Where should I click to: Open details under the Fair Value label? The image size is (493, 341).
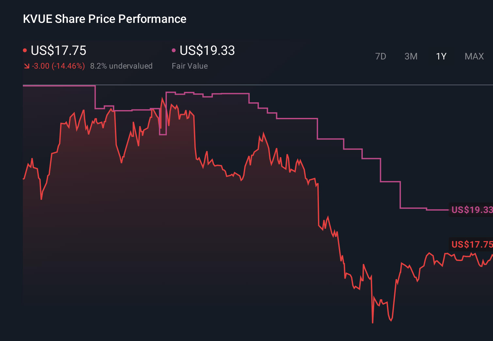[190, 66]
